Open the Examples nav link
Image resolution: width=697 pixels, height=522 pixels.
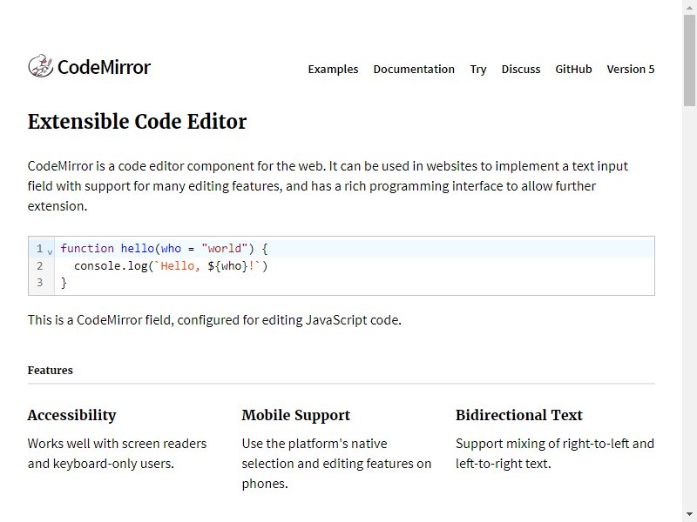click(x=333, y=70)
